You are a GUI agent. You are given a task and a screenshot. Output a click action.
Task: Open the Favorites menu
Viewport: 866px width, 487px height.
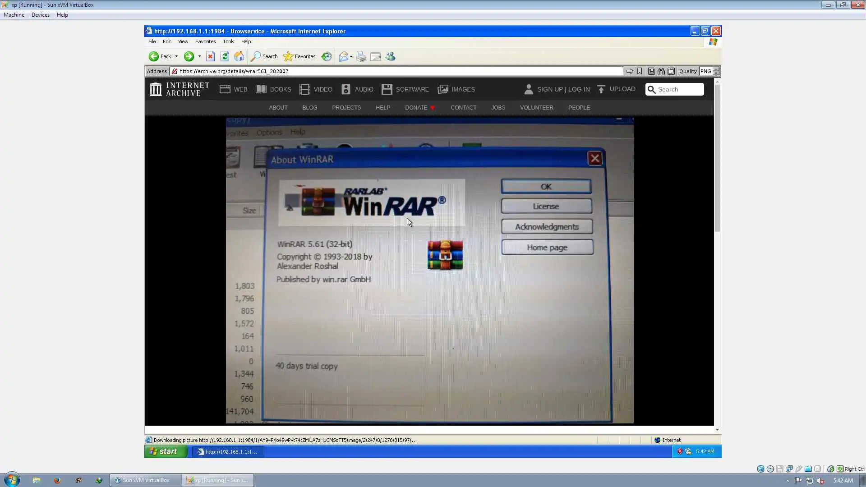pyautogui.click(x=205, y=41)
